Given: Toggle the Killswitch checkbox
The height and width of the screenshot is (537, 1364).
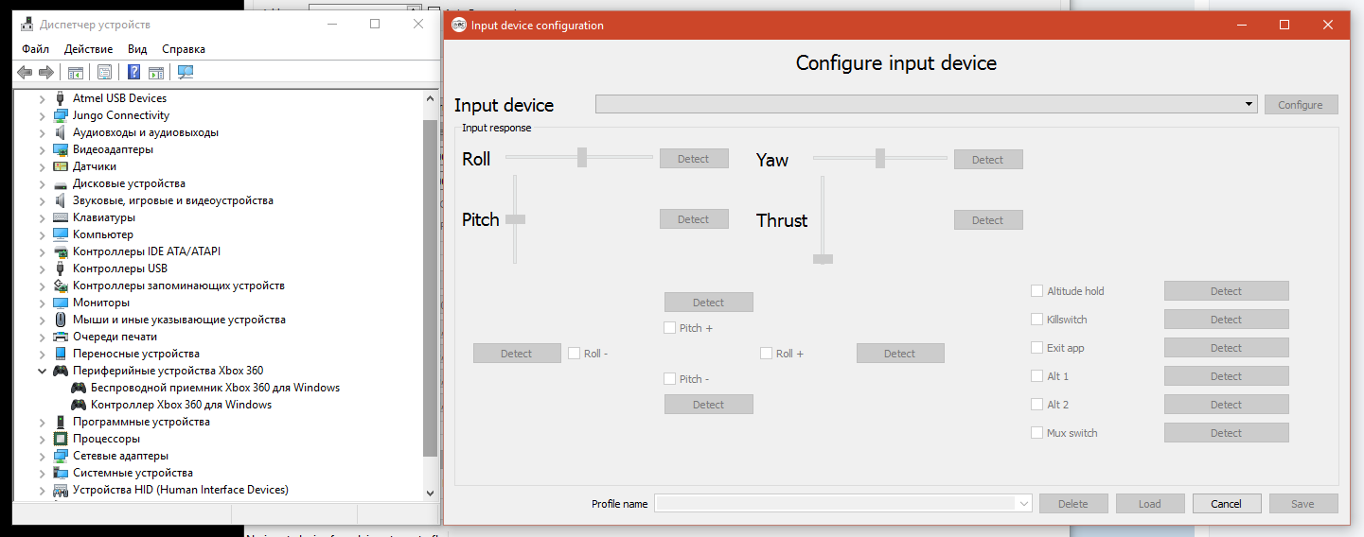Looking at the screenshot, I should [x=1036, y=320].
